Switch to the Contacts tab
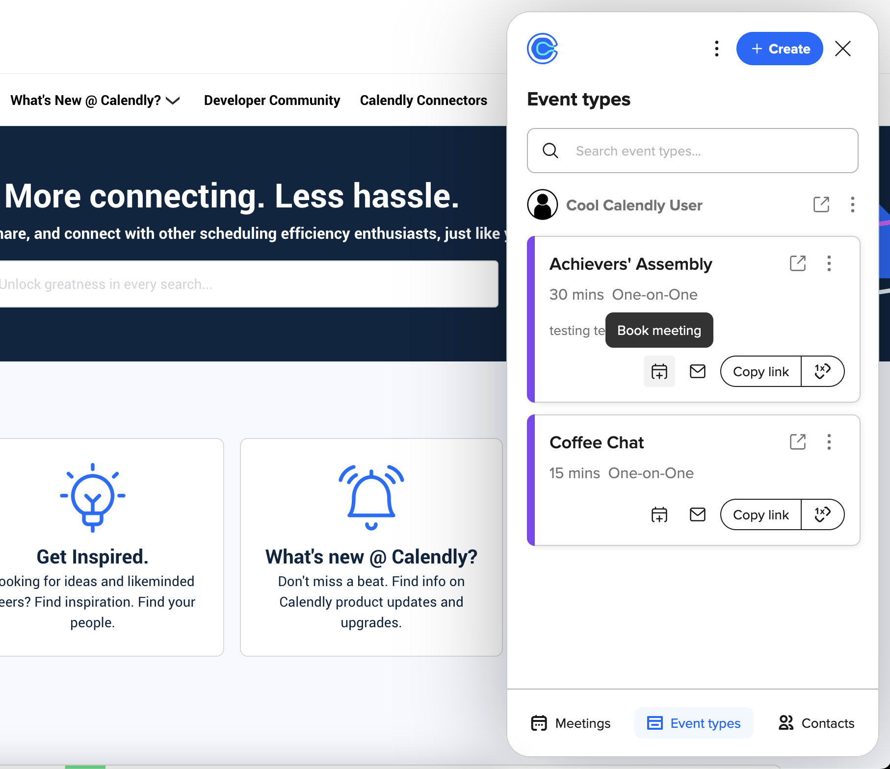 point(816,723)
